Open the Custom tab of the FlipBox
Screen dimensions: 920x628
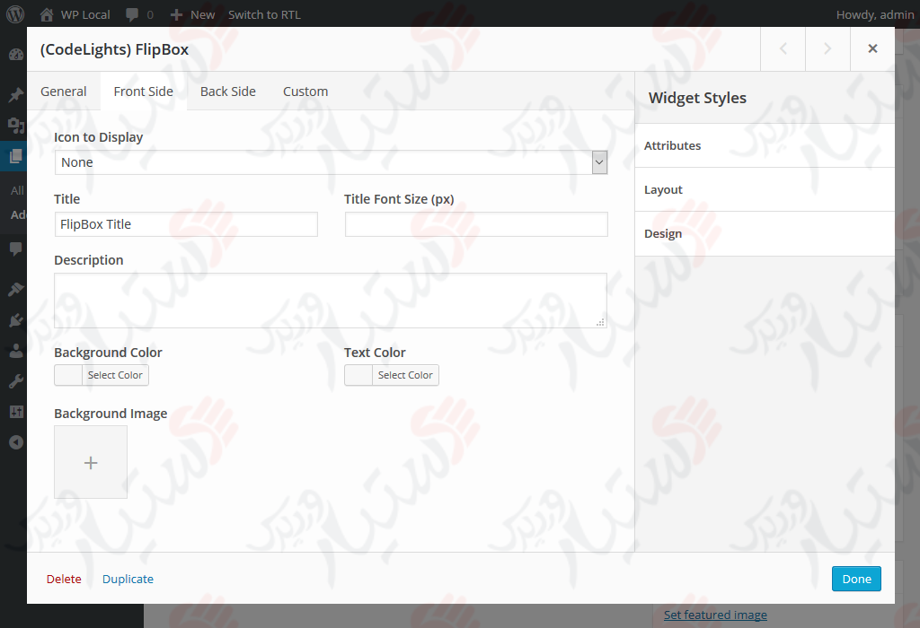click(305, 91)
